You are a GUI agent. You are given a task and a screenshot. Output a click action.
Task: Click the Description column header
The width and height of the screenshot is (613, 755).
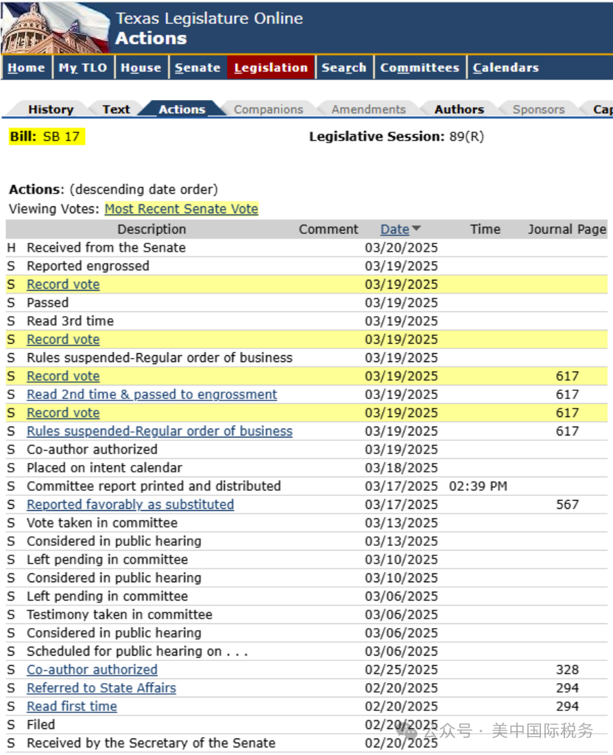pos(152,229)
